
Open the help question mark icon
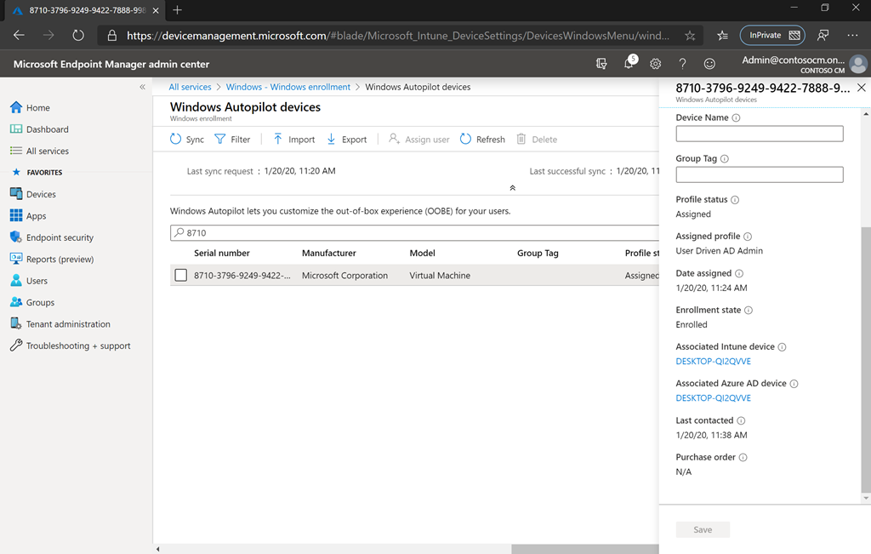681,63
